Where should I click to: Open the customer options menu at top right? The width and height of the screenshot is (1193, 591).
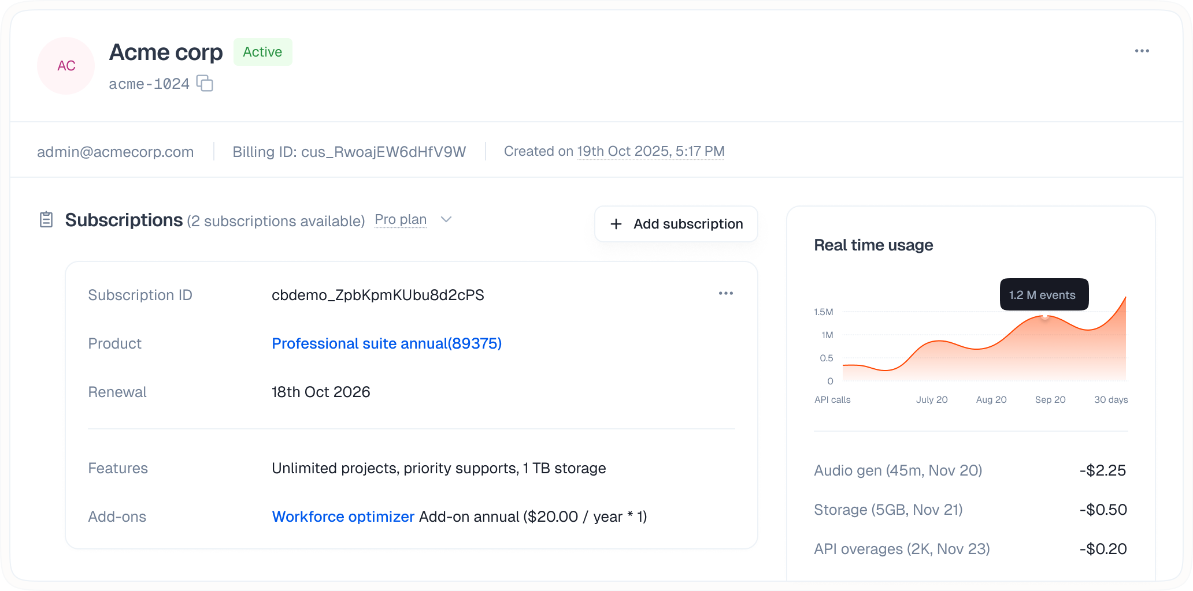tap(1142, 51)
